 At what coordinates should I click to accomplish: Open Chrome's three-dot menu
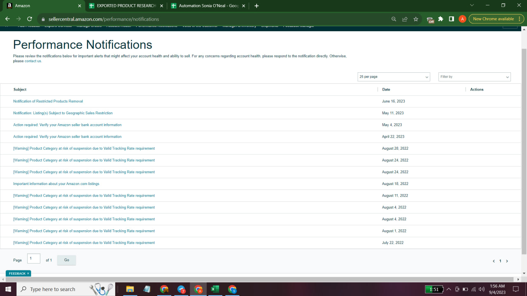520,19
